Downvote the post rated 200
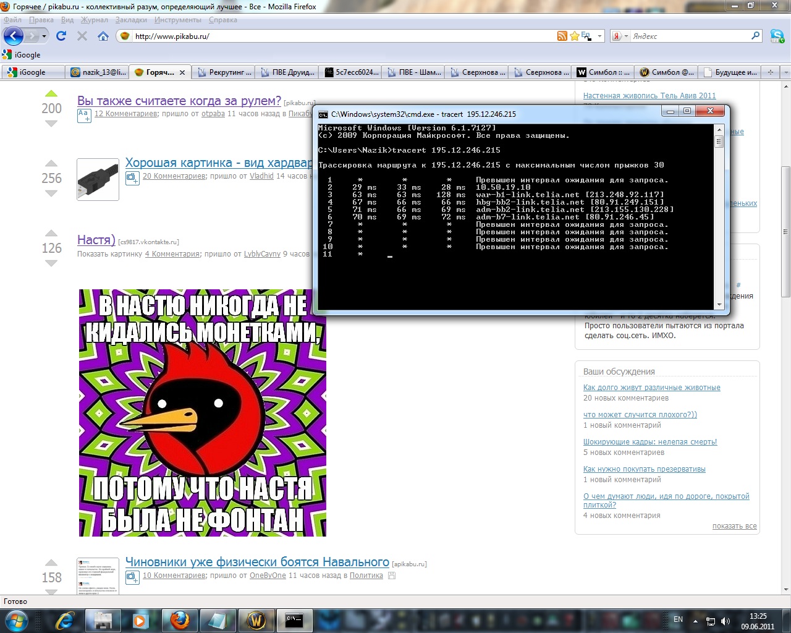 51,124
